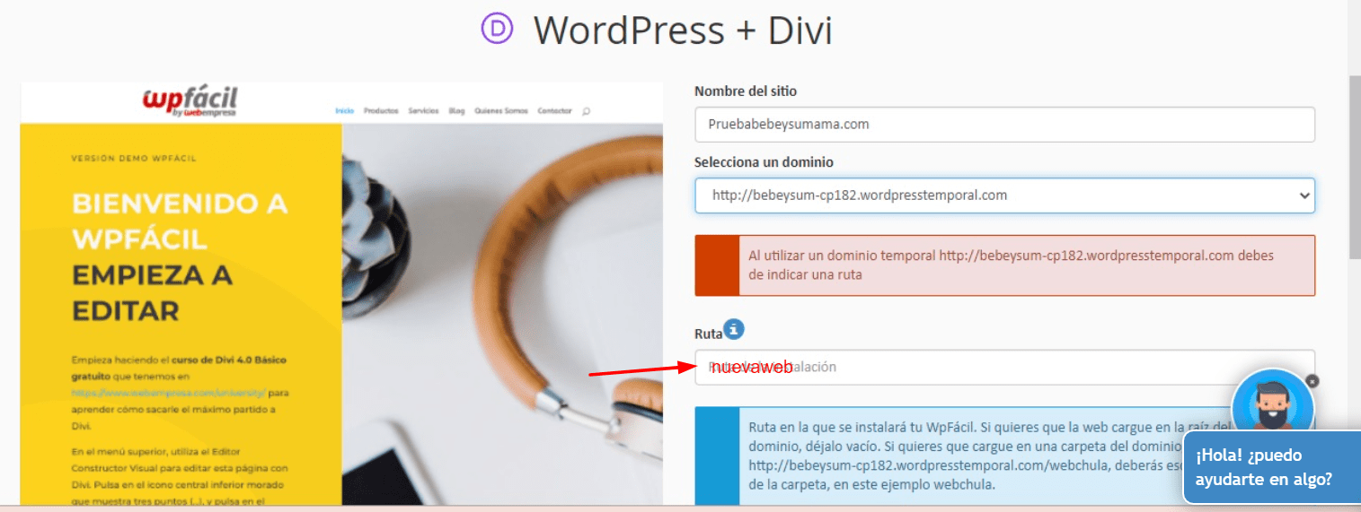Select Quienes Somos in the preview menu
The image size is (1361, 512).
(x=501, y=111)
